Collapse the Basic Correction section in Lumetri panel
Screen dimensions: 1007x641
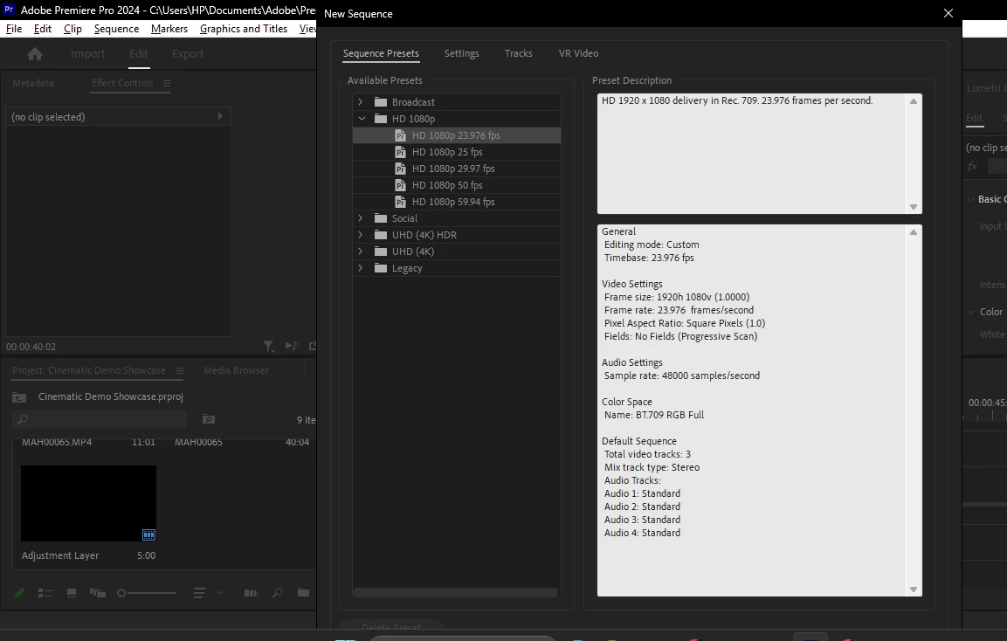click(970, 200)
